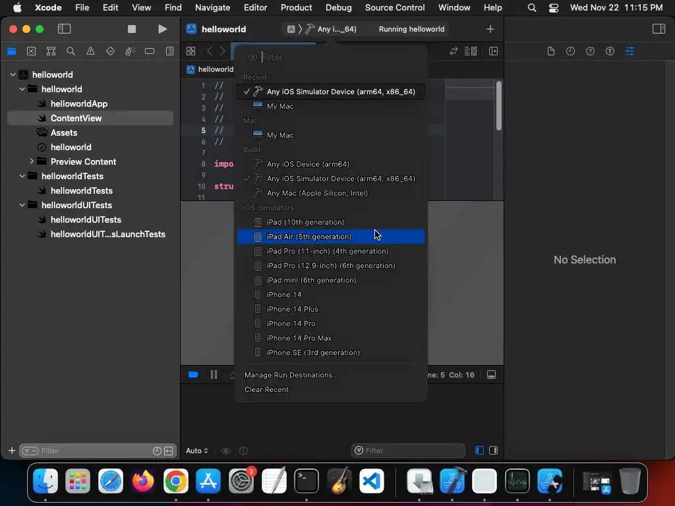The width and height of the screenshot is (675, 506).
Task: Choose Any Mac (Apple Silicon, Intel)
Action: point(331,193)
